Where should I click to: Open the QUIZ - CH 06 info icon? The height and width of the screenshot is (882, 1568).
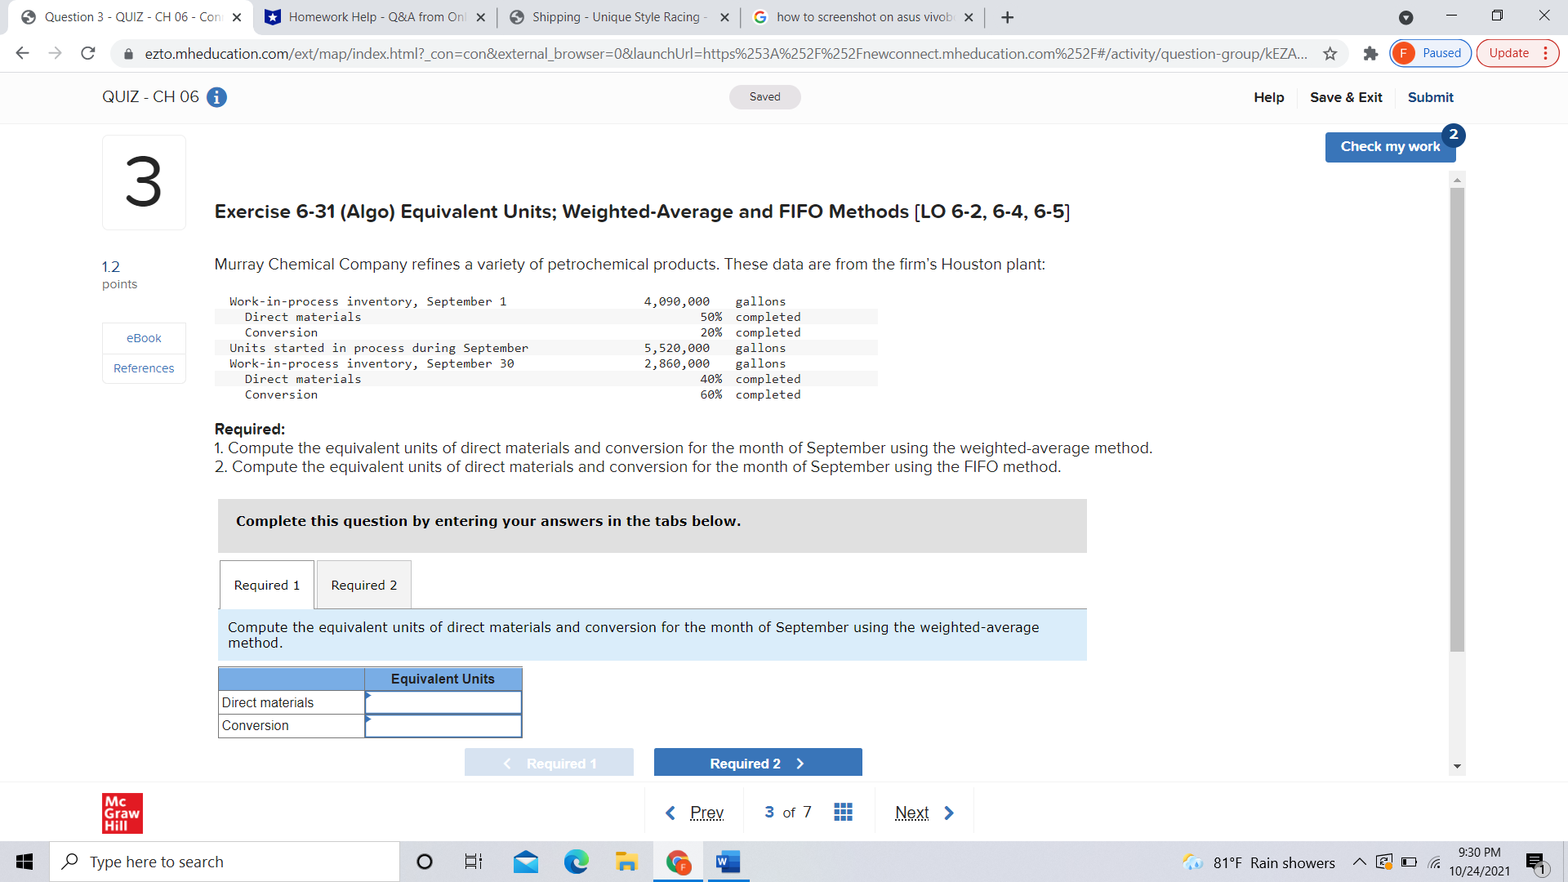(x=216, y=97)
